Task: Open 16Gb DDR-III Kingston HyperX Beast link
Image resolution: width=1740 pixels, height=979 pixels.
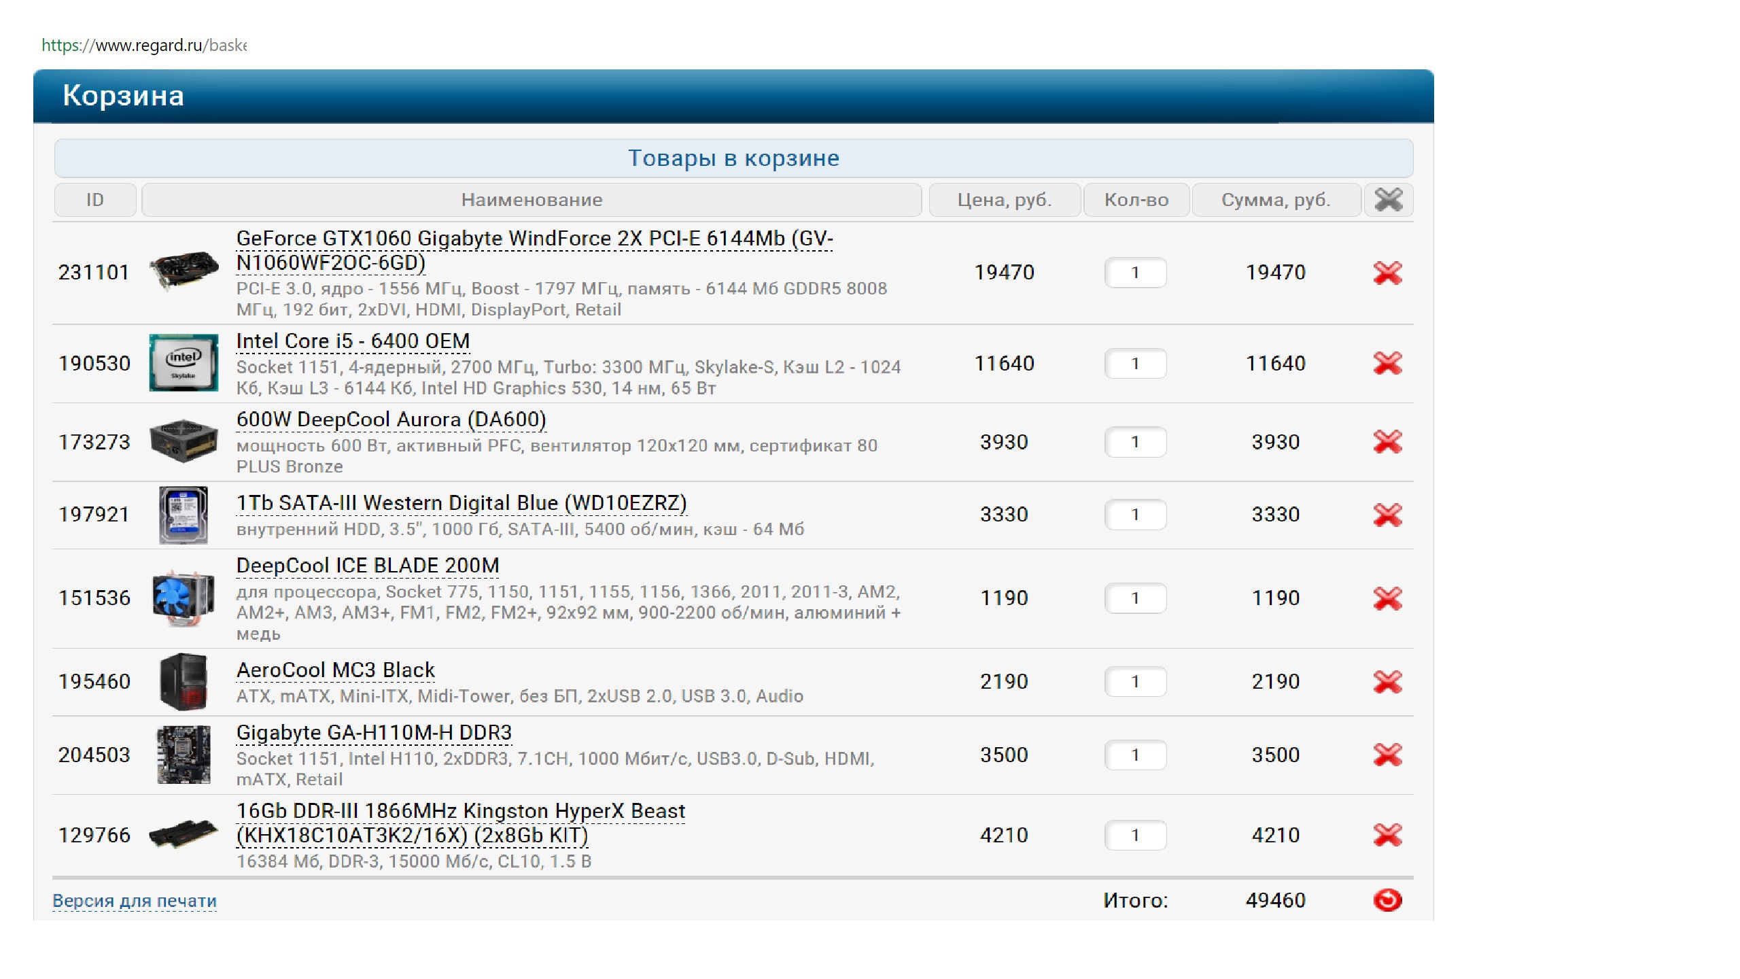Action: pyautogui.click(x=460, y=823)
